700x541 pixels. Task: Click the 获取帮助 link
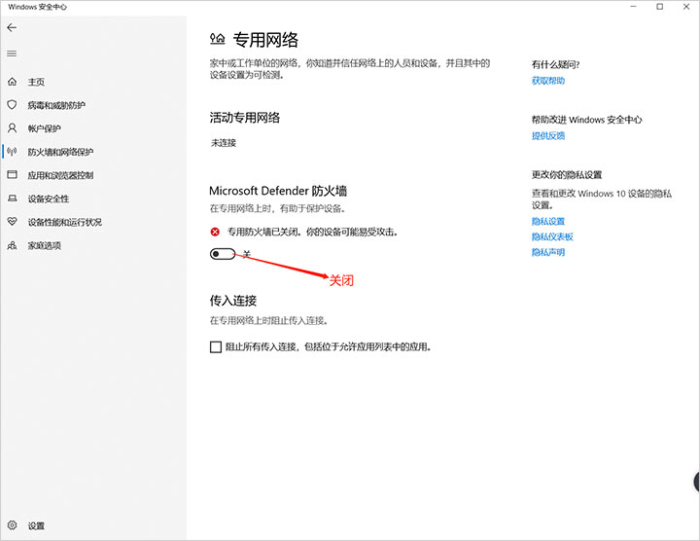point(548,81)
